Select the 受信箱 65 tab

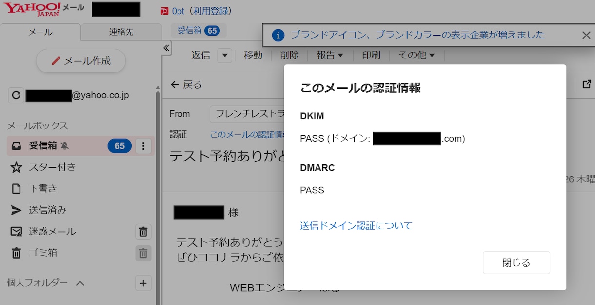[198, 30]
